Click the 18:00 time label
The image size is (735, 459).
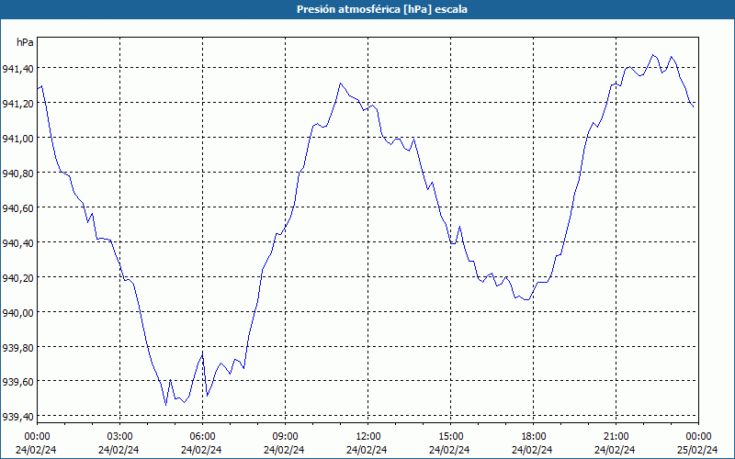coord(534,437)
